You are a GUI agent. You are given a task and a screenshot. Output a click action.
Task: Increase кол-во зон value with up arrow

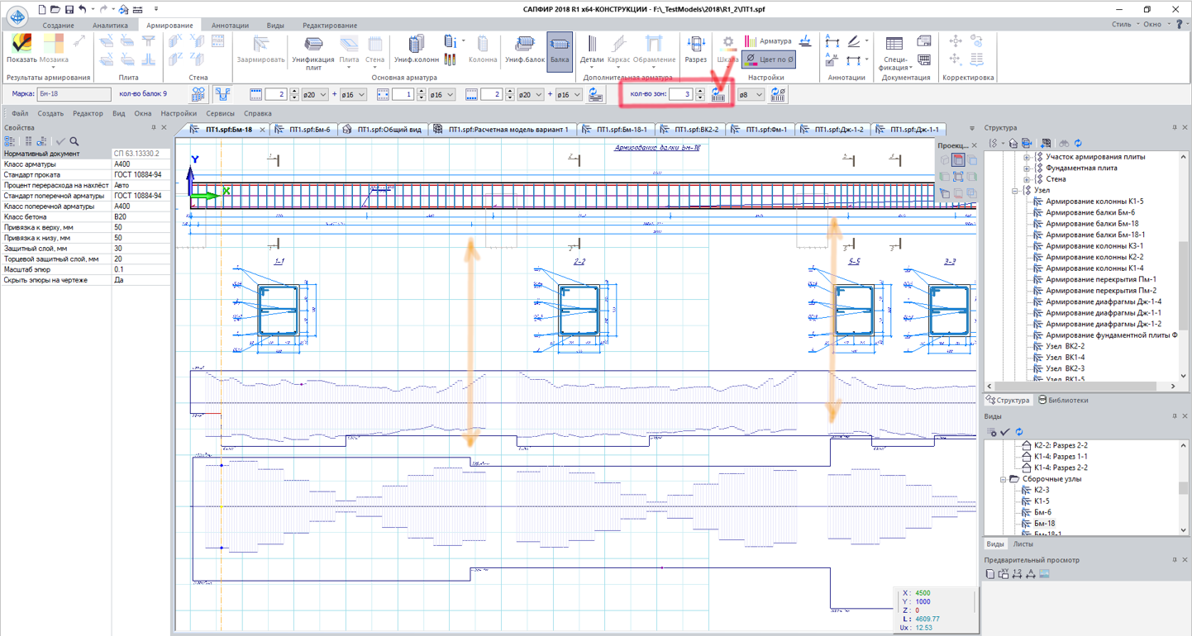pos(700,91)
